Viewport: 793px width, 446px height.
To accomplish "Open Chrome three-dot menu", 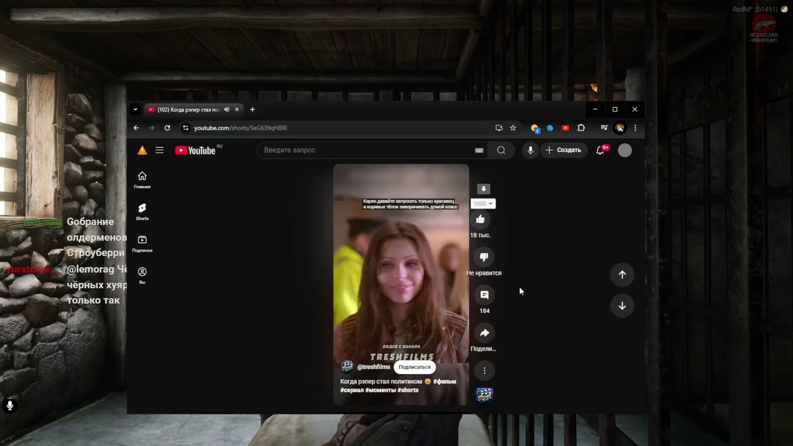I will point(635,128).
